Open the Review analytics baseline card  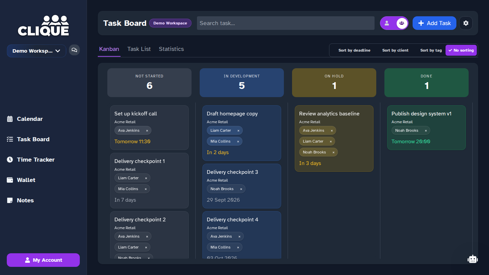point(334,139)
